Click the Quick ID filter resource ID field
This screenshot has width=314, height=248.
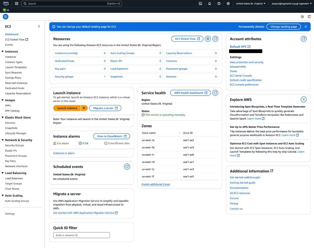coord(82,235)
